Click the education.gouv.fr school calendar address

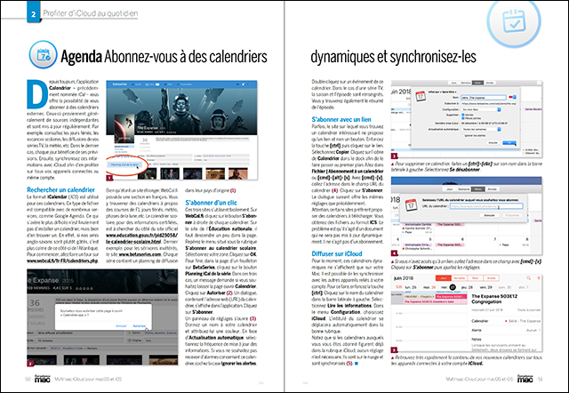tap(141, 238)
